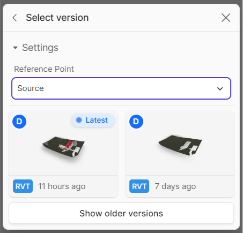Screen dimensions: 243x233
Task: Click the RVT badge beside 7 days ago
Action: click(139, 186)
